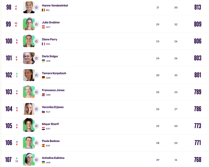The image size is (209, 167).
Task: Click the star icon beside Tamara Korpatsch
Action: point(36,75)
